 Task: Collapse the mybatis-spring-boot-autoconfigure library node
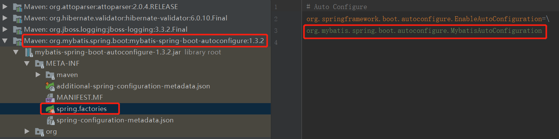pos(5,41)
